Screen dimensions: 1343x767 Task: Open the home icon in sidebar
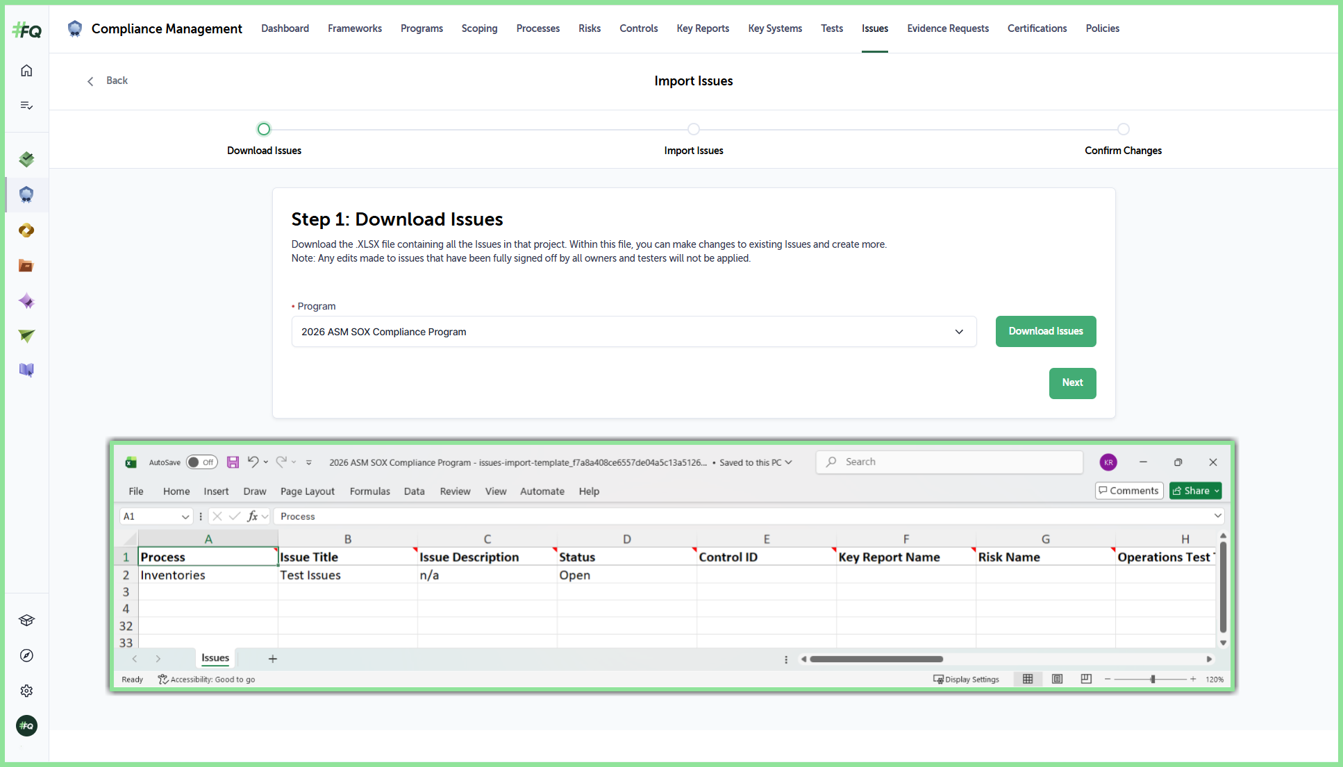(x=26, y=71)
